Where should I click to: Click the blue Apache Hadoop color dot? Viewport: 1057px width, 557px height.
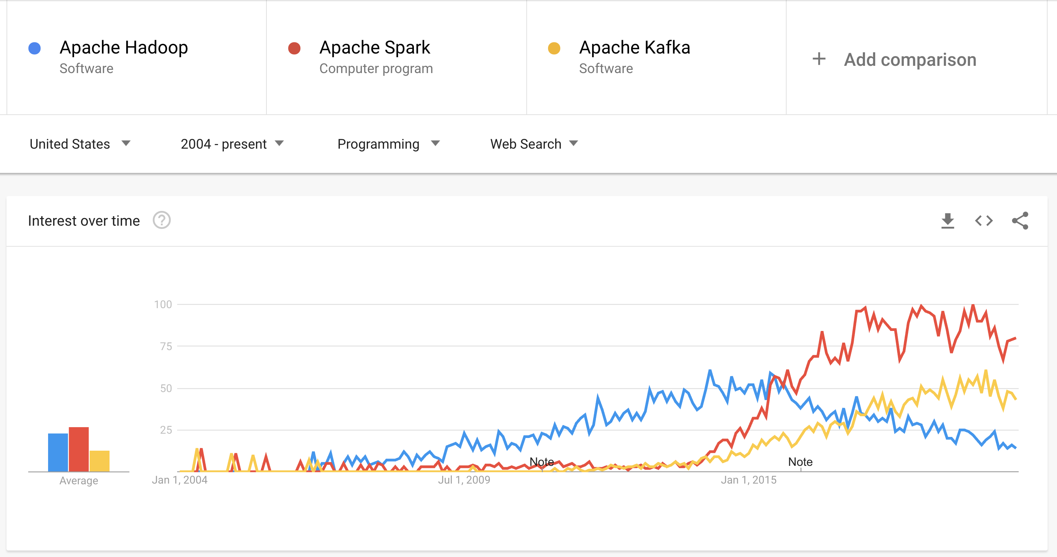click(34, 48)
